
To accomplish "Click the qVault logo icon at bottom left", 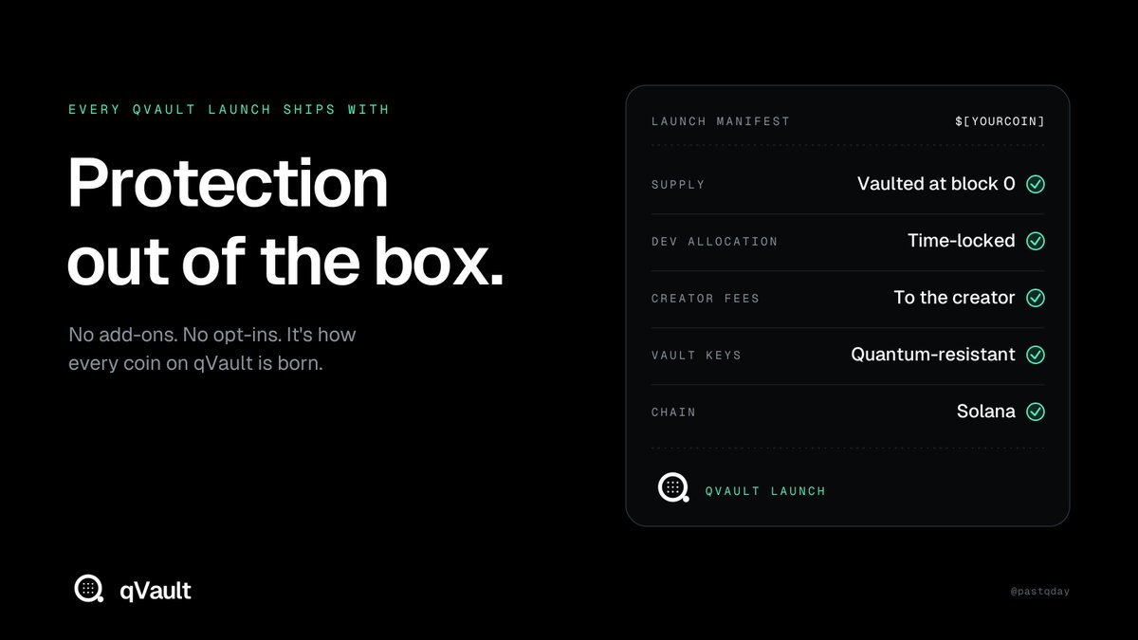I will pyautogui.click(x=89, y=589).
